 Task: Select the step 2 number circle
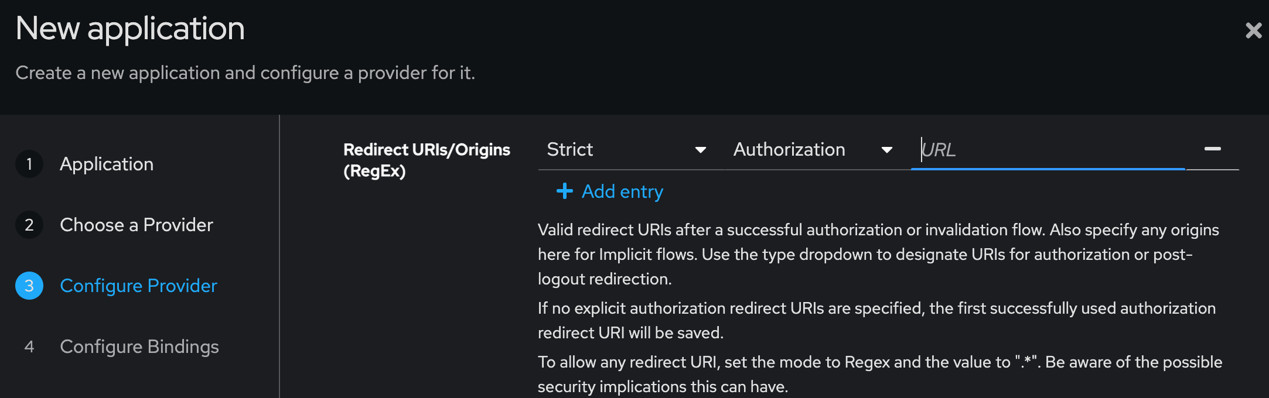pyautogui.click(x=29, y=225)
